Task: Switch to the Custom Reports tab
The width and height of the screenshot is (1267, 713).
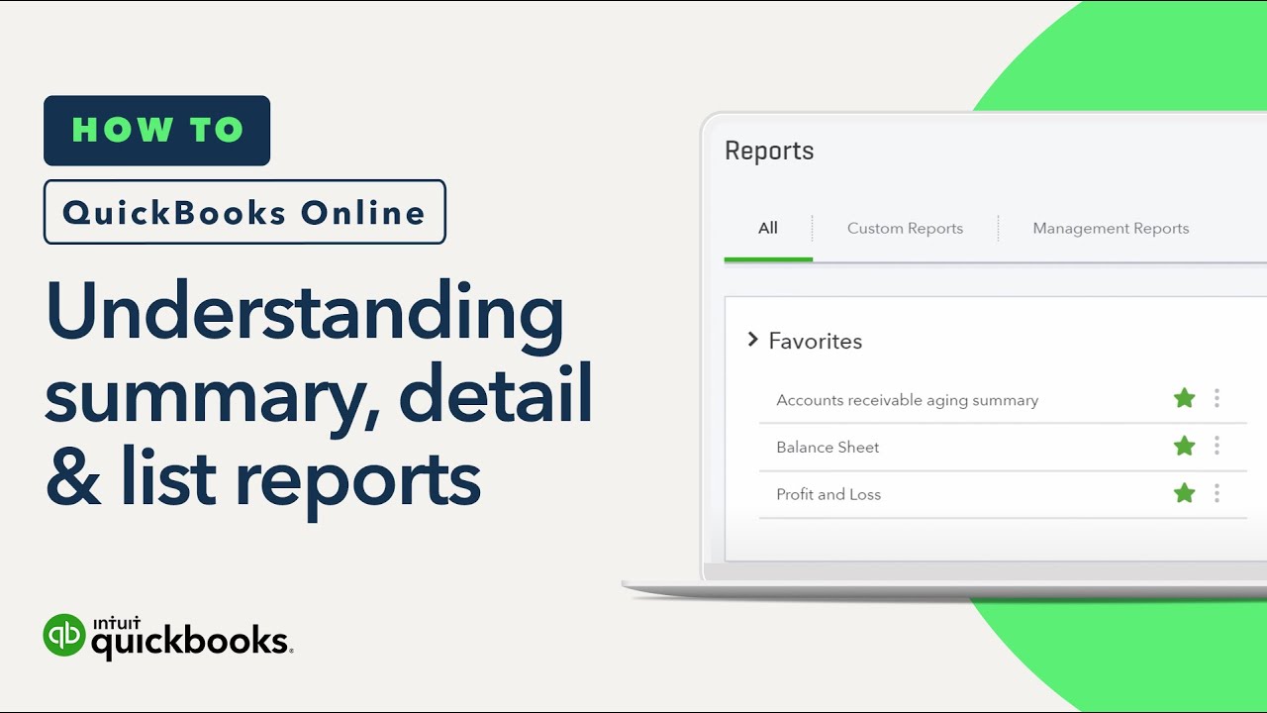Action: pyautogui.click(x=905, y=228)
